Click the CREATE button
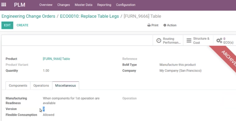Viewport: 236px width, 121px height. 22,25
